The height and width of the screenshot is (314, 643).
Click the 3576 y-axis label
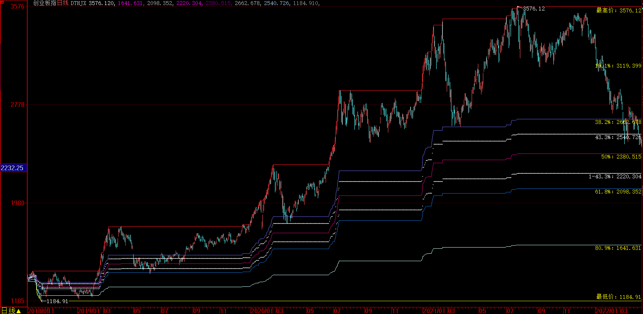[x=18, y=6]
